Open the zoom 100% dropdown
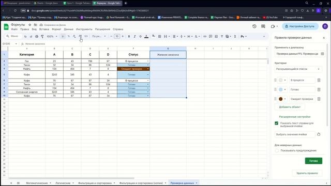This screenshot has height=186, width=331. [x=52, y=37]
